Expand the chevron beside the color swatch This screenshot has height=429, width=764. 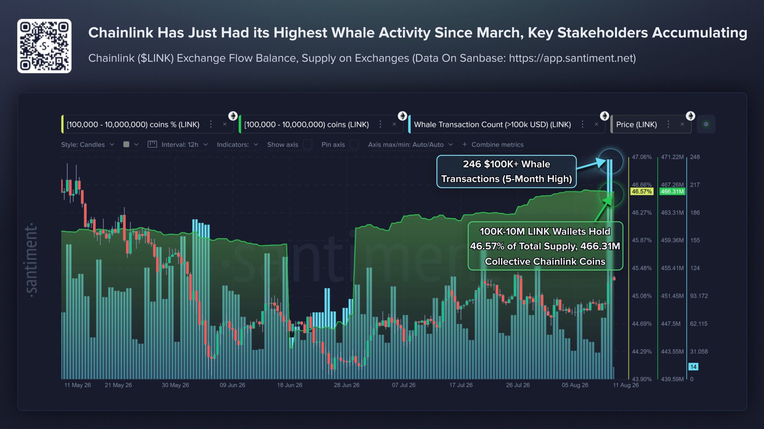tap(136, 144)
